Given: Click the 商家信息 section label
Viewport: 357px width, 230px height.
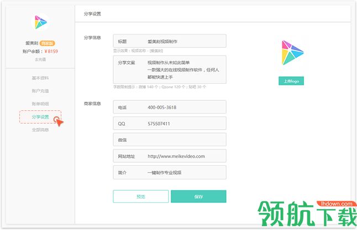Looking at the screenshot, I should 92,104.
